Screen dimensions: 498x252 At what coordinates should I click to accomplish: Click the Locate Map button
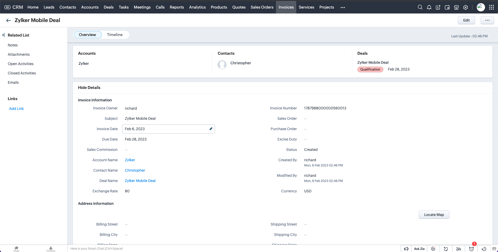coord(434,215)
